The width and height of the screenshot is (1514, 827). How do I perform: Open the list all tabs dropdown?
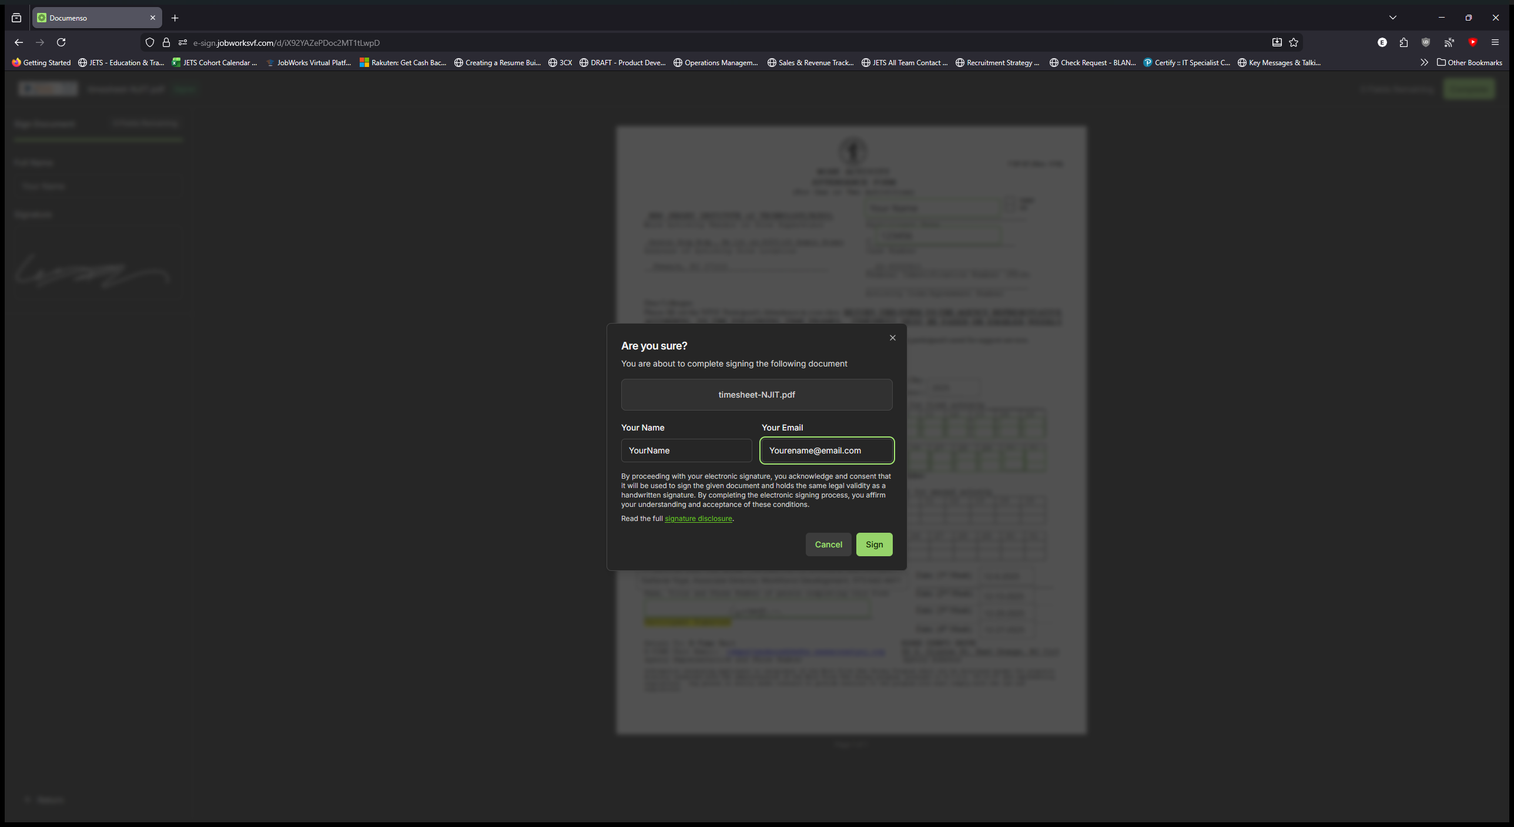pos(1393,18)
